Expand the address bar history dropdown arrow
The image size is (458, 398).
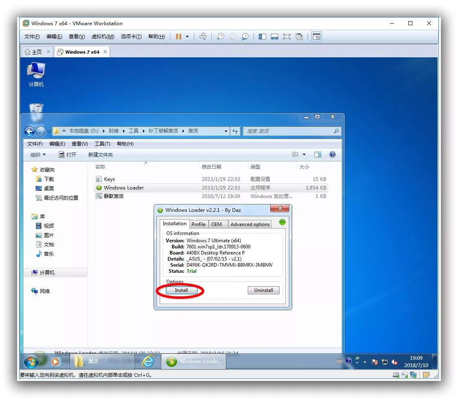coord(226,131)
